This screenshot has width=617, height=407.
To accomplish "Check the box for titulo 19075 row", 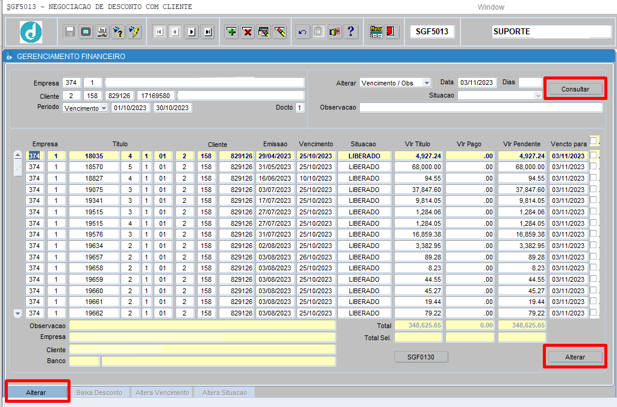I will pos(593,189).
